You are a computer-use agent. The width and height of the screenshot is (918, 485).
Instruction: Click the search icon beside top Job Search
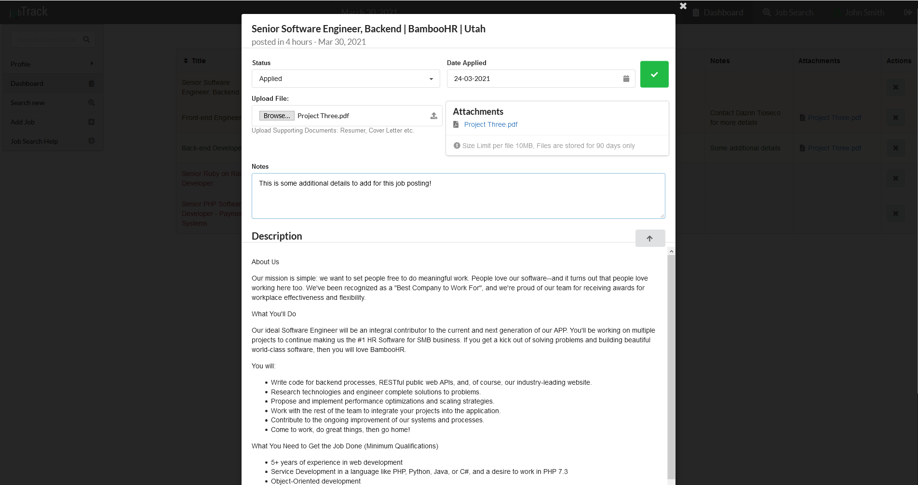[767, 13]
